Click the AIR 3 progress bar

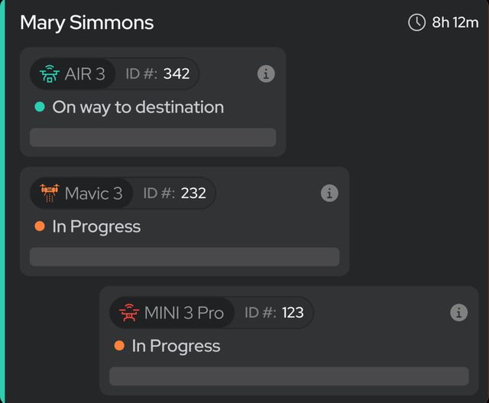[x=153, y=138]
